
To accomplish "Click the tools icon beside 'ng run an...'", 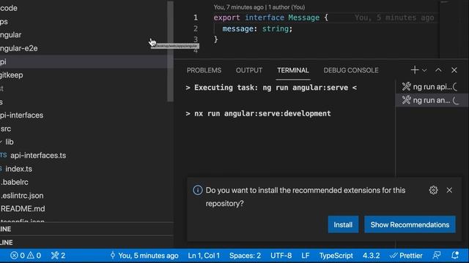I will (x=406, y=100).
